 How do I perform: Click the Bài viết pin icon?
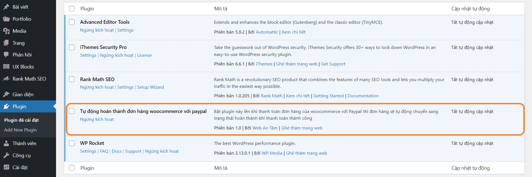click(6, 7)
